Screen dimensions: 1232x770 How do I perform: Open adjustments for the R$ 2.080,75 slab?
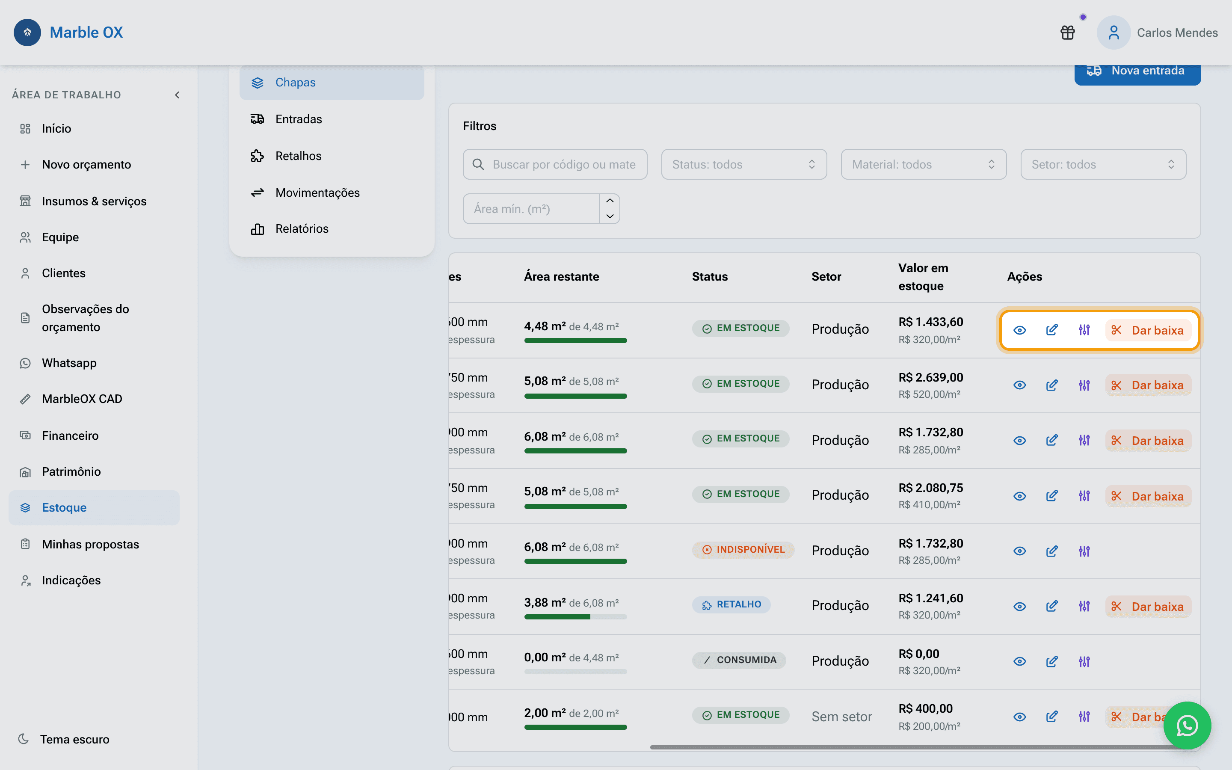coord(1084,496)
